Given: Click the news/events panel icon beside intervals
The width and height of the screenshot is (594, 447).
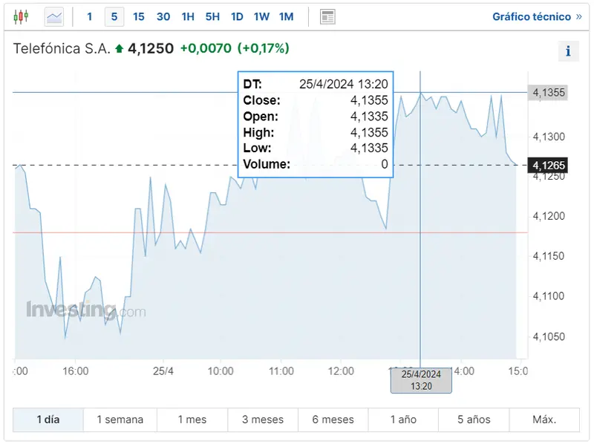Looking at the screenshot, I should 327,16.
